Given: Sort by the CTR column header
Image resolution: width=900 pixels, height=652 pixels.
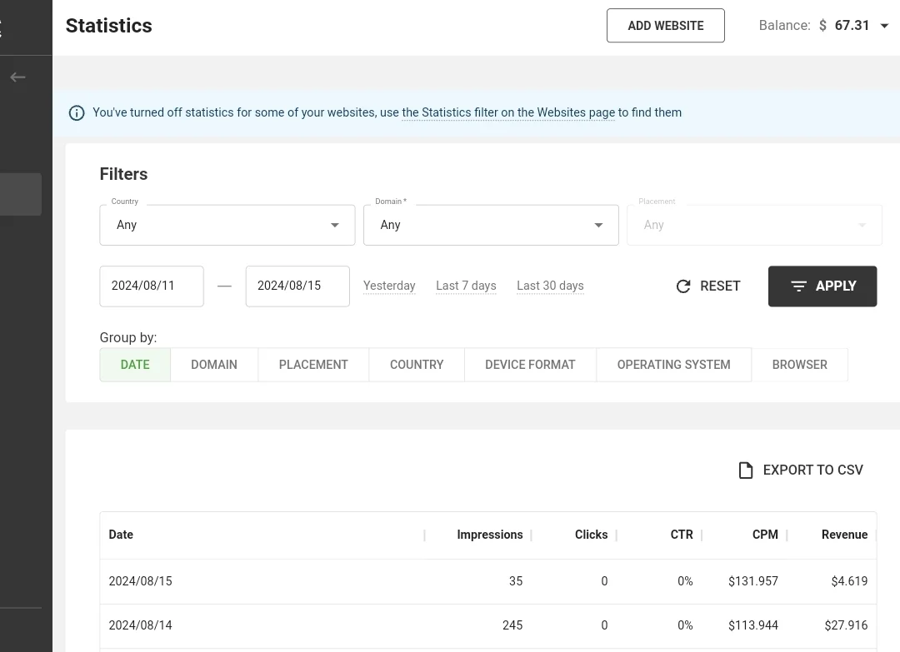Looking at the screenshot, I should tap(682, 535).
